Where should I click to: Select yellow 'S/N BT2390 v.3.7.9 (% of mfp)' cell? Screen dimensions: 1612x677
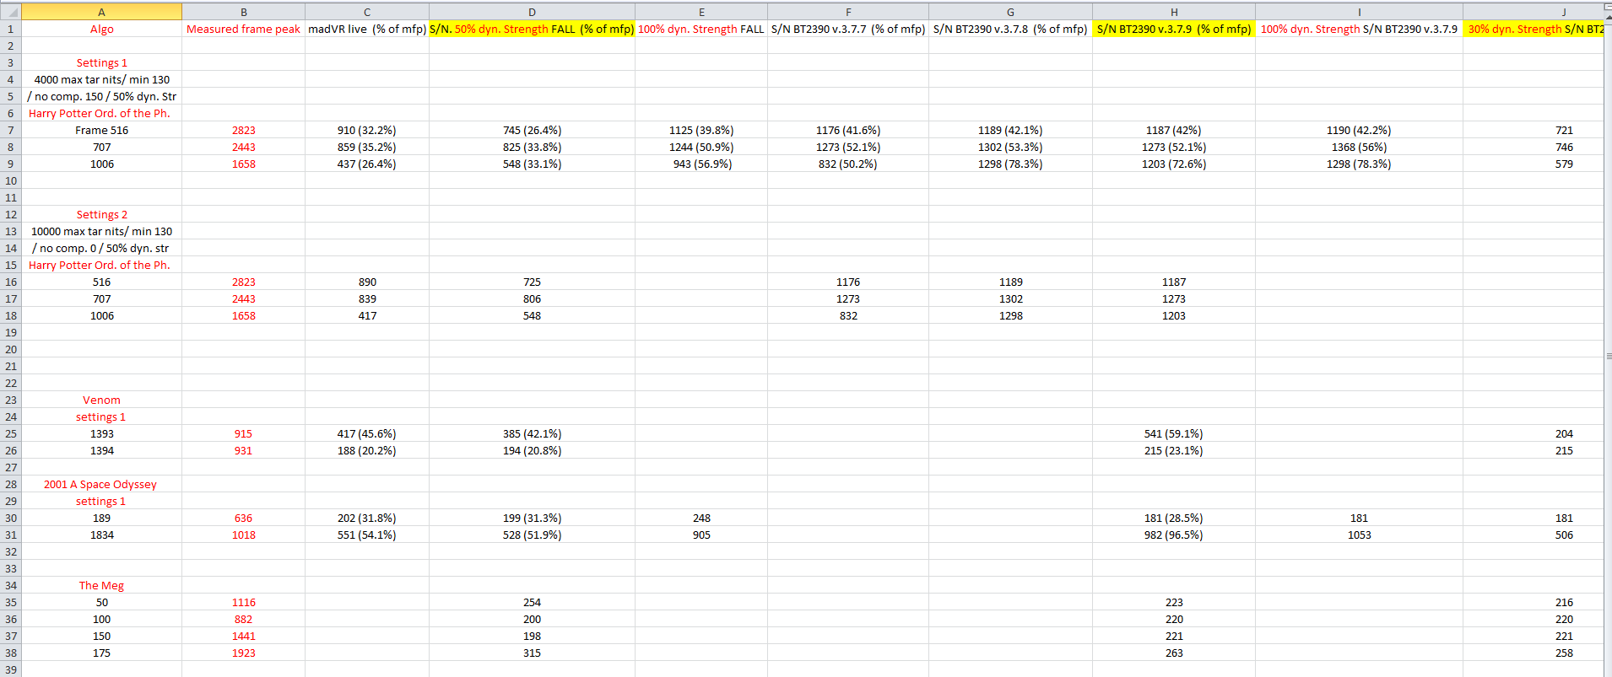pos(1174,29)
